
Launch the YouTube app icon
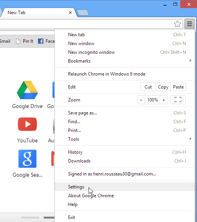(27, 124)
